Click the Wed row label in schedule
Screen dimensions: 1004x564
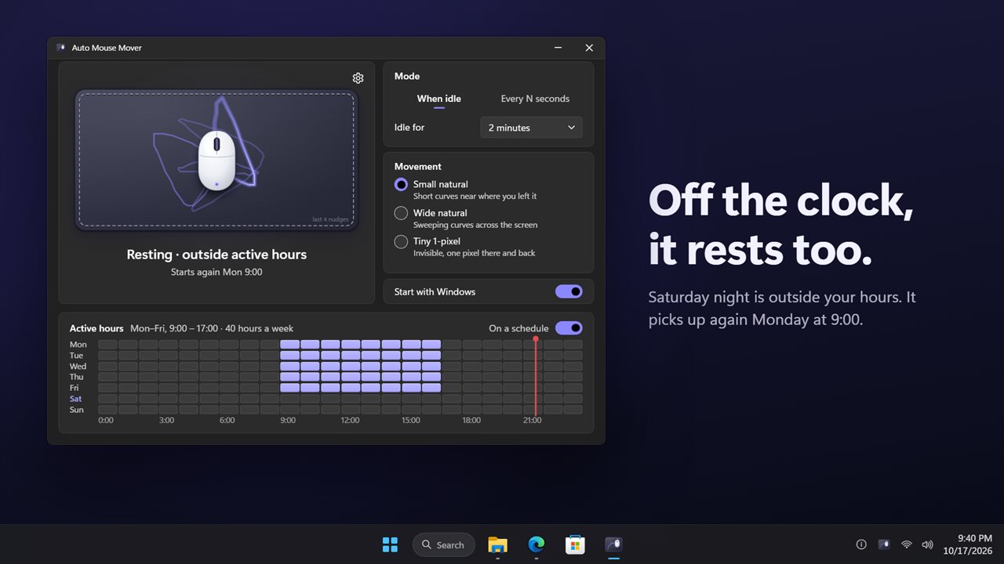pyautogui.click(x=78, y=367)
